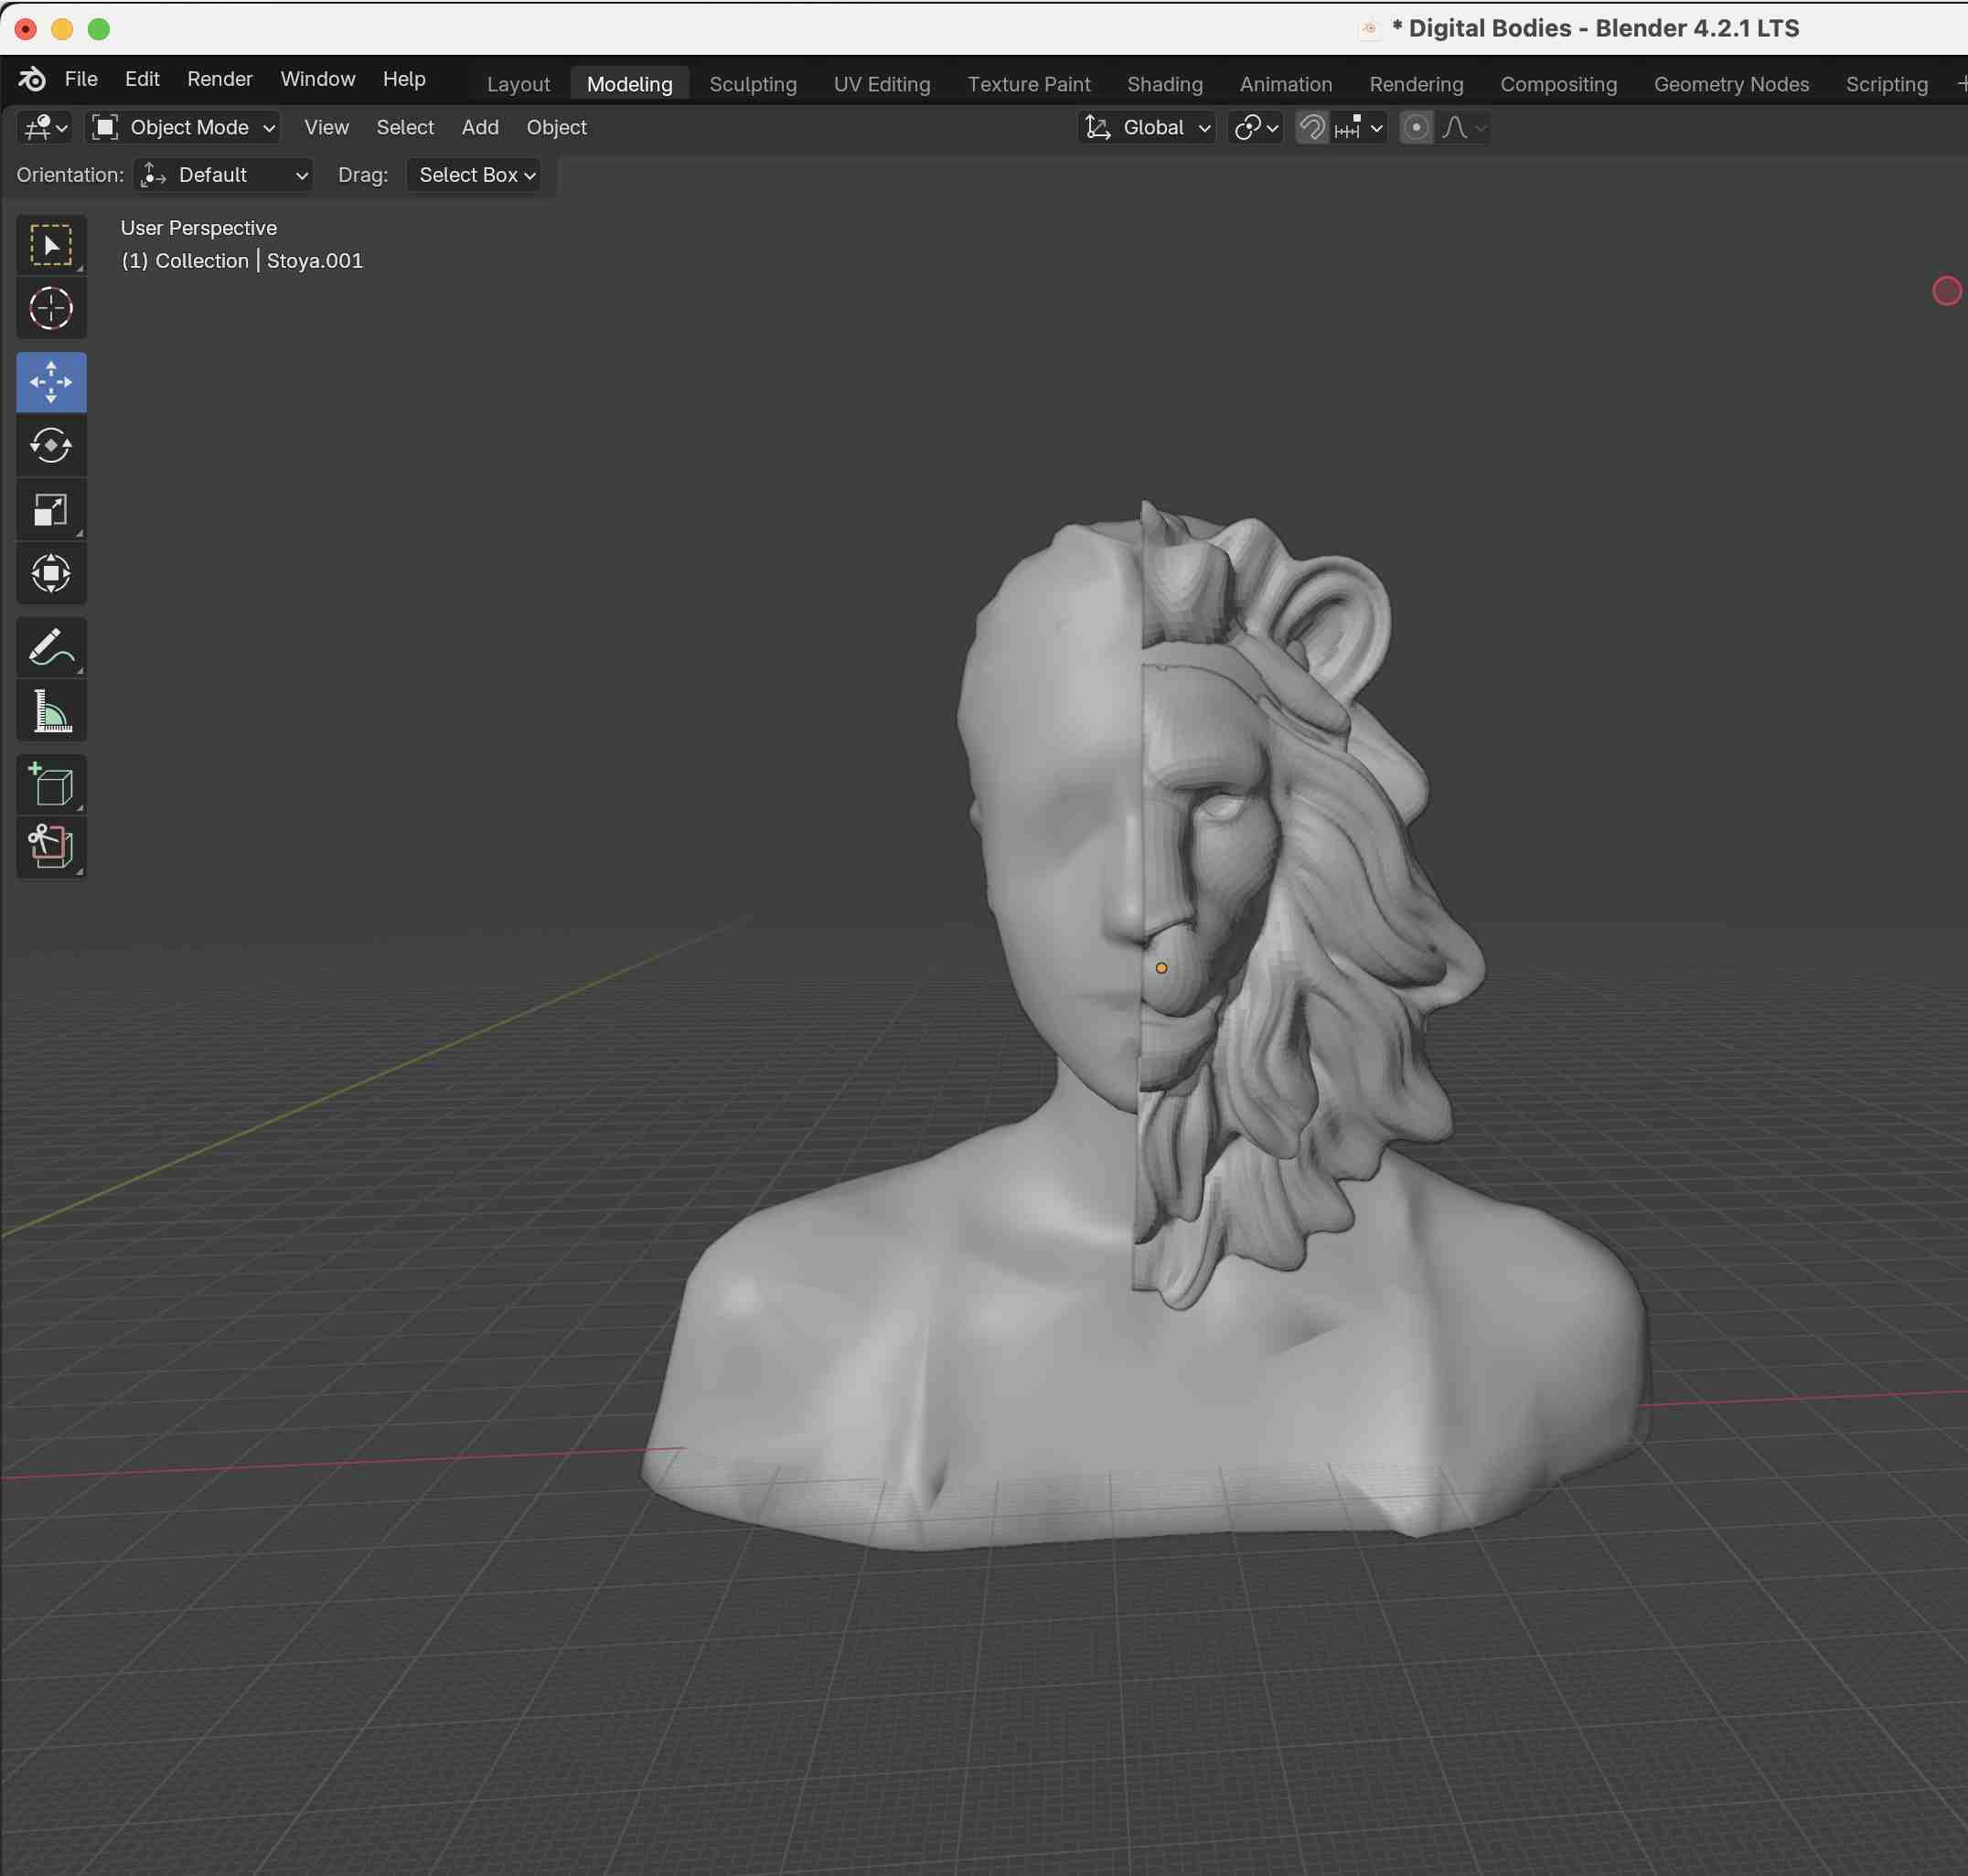Viewport: 1968px width, 1876px height.
Task: Open the Help menu
Action: (x=404, y=79)
